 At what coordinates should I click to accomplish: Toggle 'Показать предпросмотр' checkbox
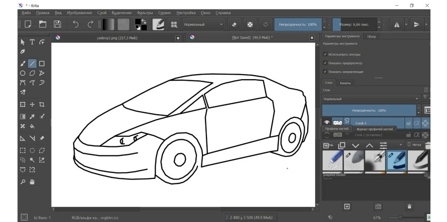point(325,63)
